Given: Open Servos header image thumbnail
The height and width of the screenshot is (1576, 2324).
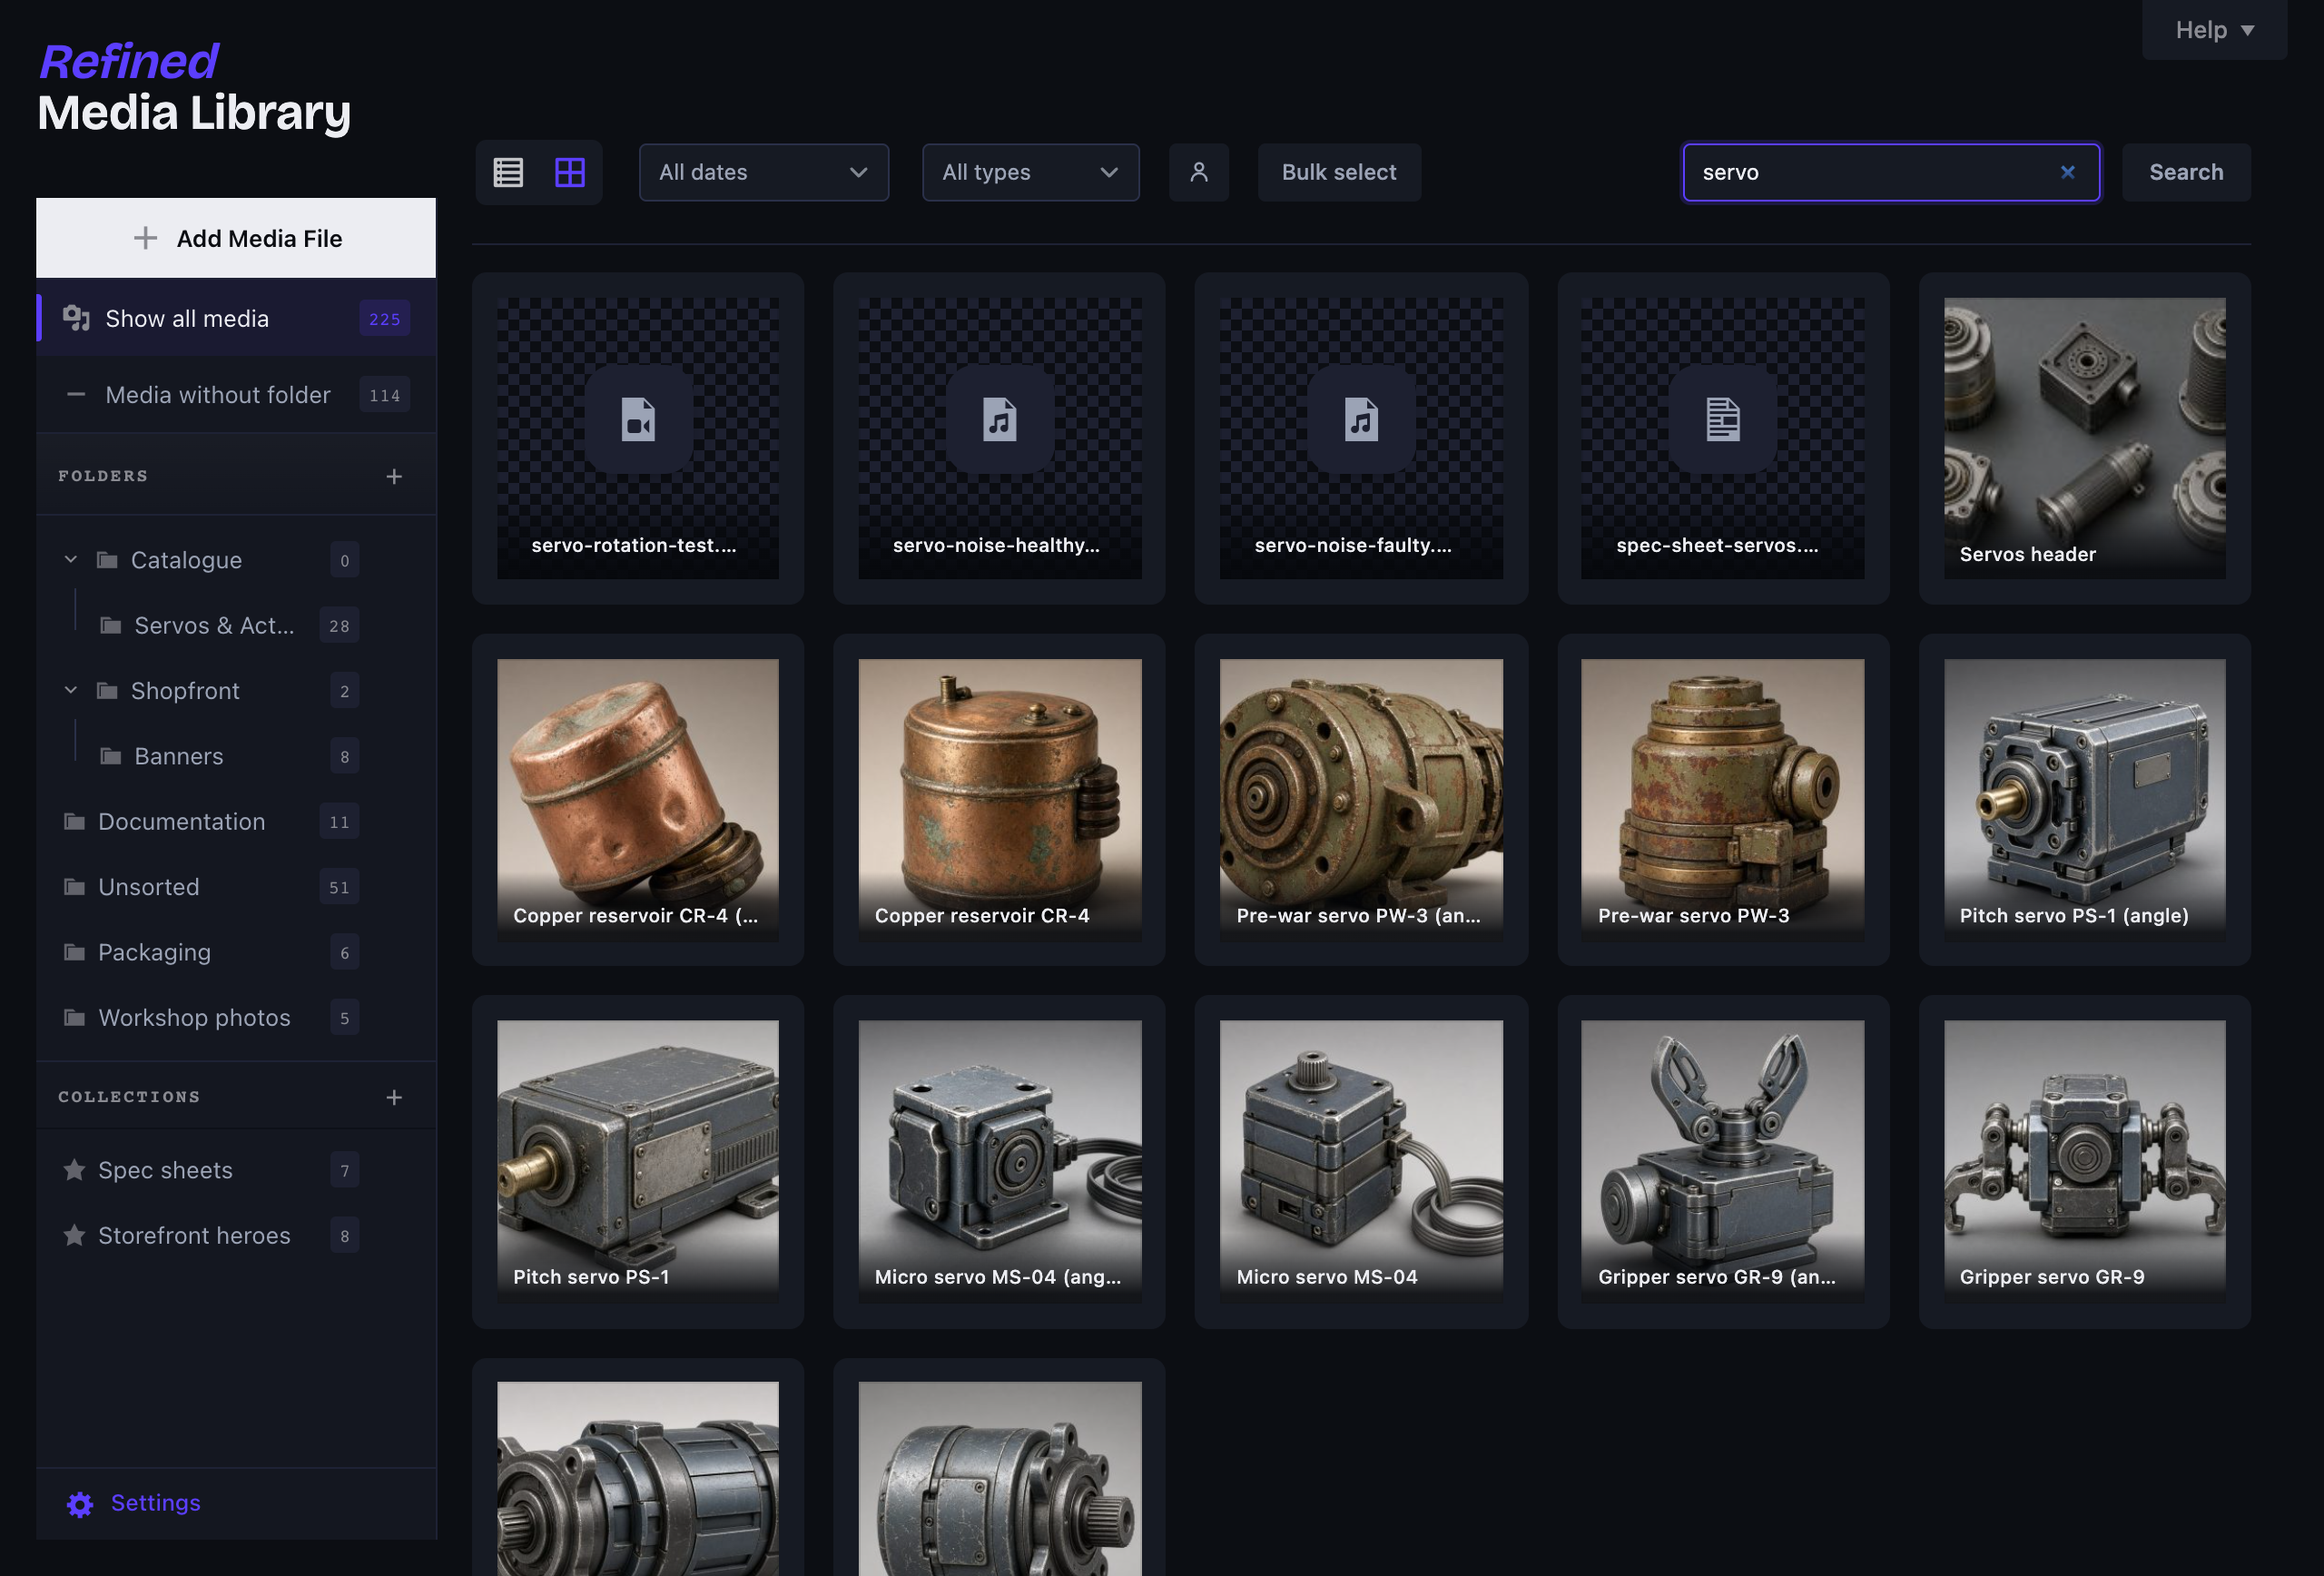Looking at the screenshot, I should [x=2084, y=438].
